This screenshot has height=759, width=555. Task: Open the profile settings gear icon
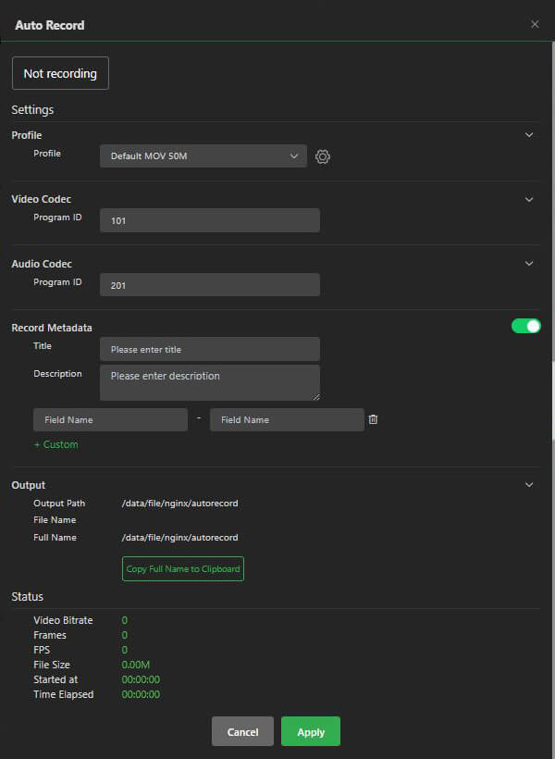point(322,156)
